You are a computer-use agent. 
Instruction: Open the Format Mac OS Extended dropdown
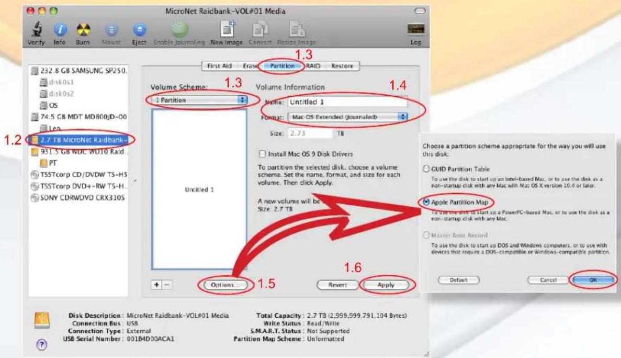(348, 117)
